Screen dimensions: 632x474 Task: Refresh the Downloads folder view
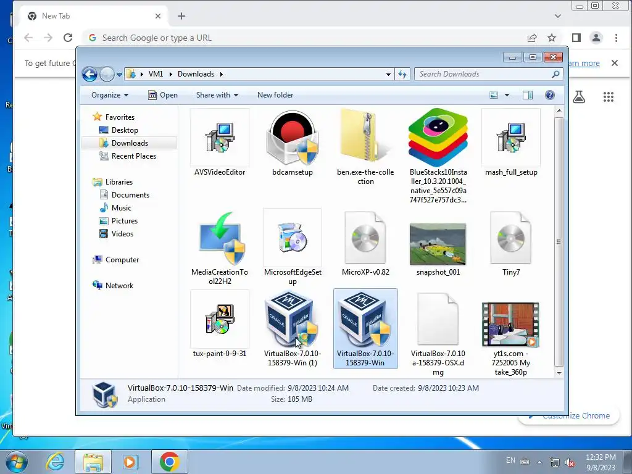402,74
